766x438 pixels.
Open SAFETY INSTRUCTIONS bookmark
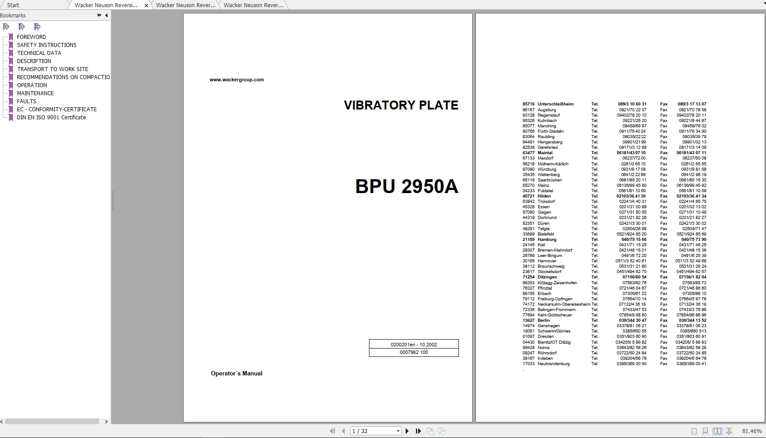(47, 45)
